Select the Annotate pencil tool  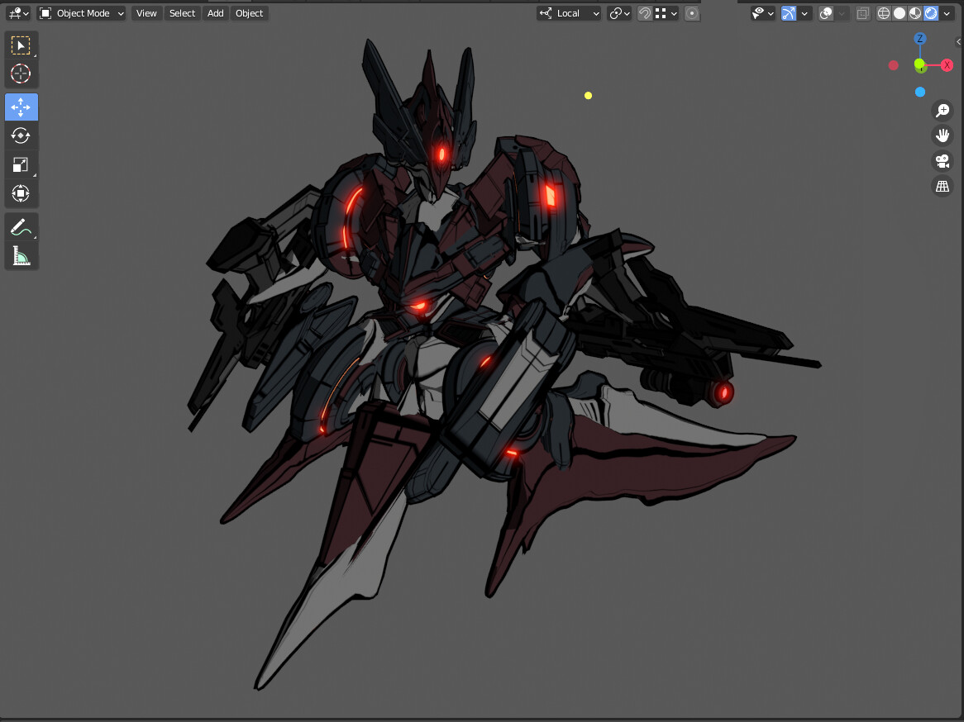[x=21, y=226]
